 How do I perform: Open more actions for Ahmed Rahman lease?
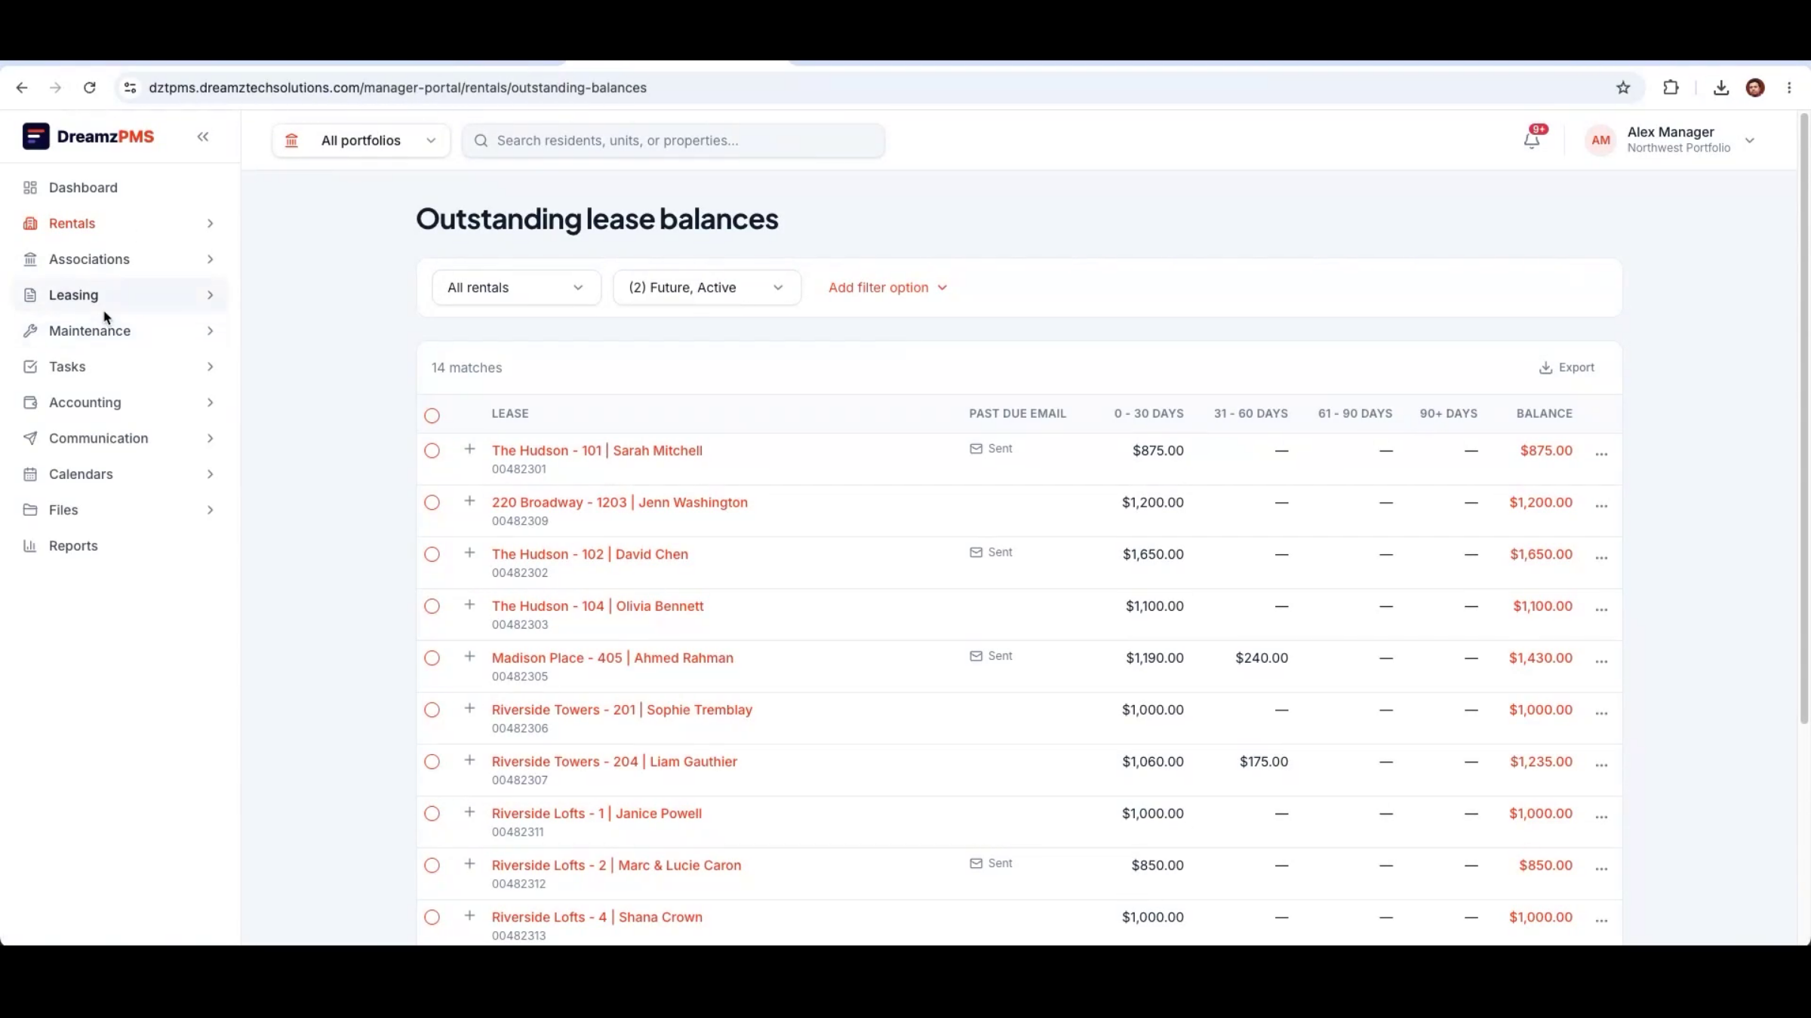(1601, 661)
